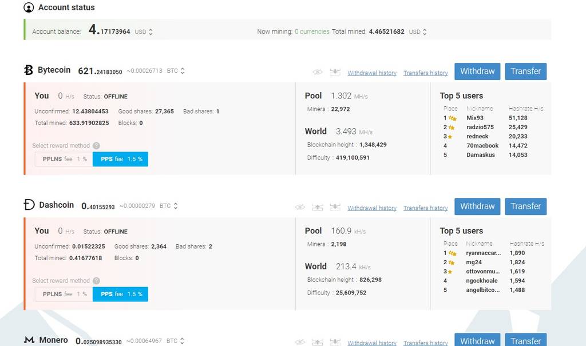Change Account balance USD currency selector
Image resolution: width=586 pixels, height=346 pixels.
point(144,32)
